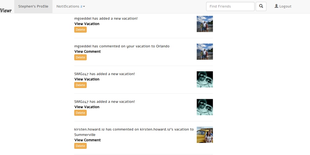Click SMG247's avatar on first vacation notification
The height and width of the screenshot is (155, 310).
pos(205,79)
